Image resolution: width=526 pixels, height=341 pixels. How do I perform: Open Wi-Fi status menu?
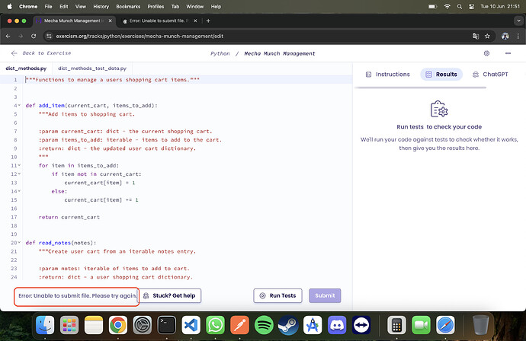[x=447, y=6]
